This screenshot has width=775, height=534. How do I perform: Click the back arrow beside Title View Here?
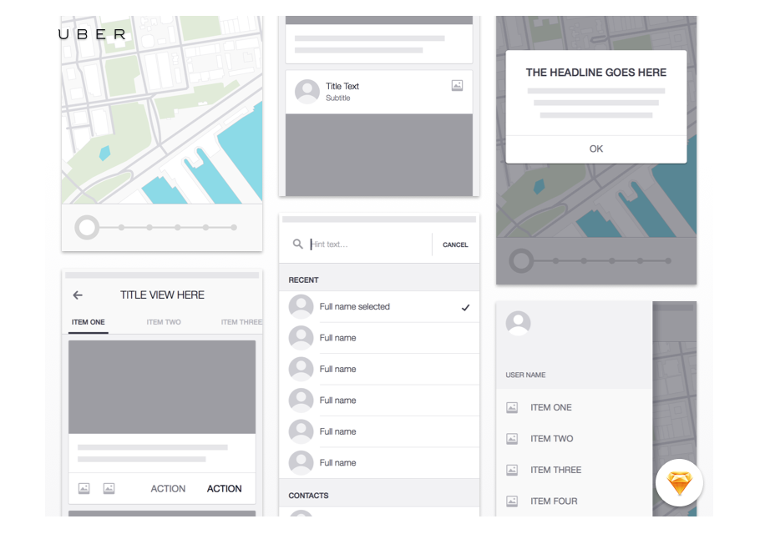tap(78, 295)
